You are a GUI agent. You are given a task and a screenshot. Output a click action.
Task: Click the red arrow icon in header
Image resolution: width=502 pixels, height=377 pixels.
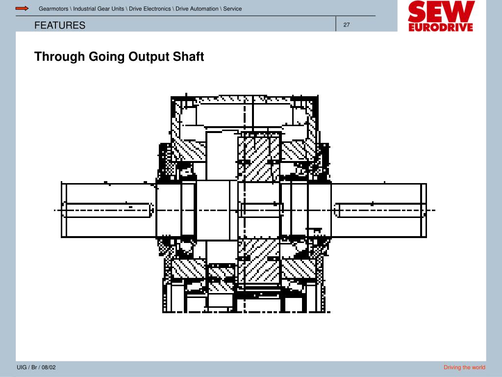(x=22, y=8)
